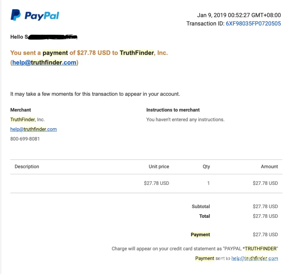Click "You haven't entered any instructions" text
This screenshot has width=291, height=274.
tap(185, 119)
